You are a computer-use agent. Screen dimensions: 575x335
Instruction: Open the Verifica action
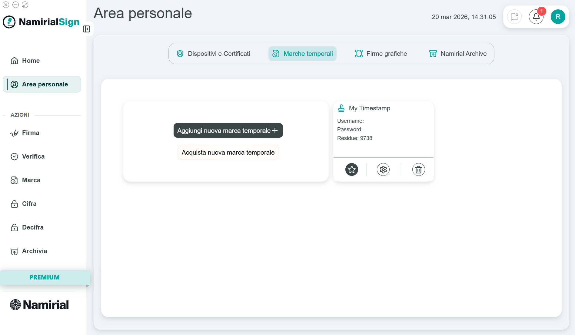point(42,156)
